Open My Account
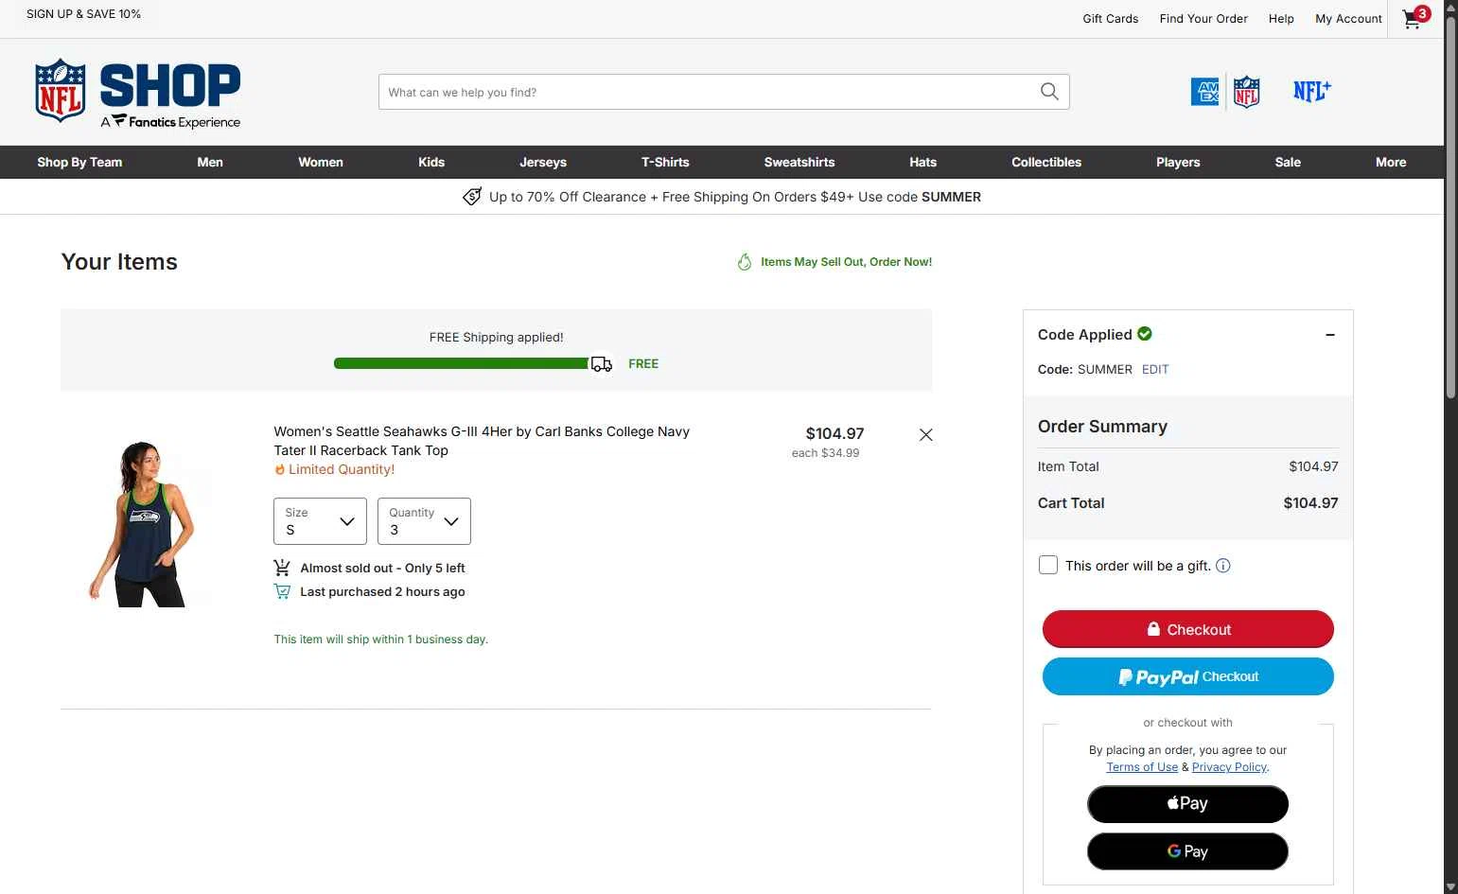Image resolution: width=1458 pixels, height=894 pixels. click(x=1348, y=18)
